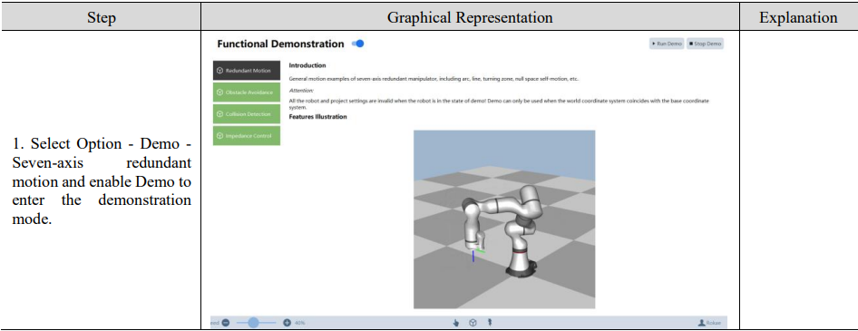This screenshot has height=331, width=858.
Task: Click the 3D cube icon in bottom bar
Action: (x=473, y=323)
